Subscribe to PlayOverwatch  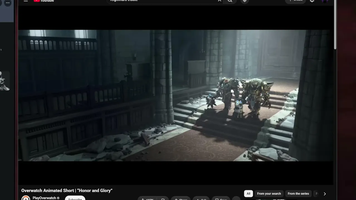(75, 198)
